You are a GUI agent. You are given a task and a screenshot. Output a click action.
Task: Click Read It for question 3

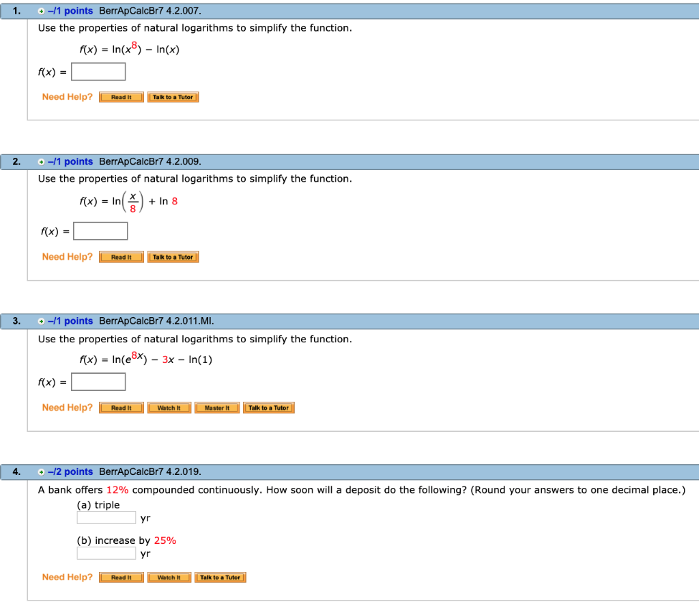pyautogui.click(x=121, y=407)
